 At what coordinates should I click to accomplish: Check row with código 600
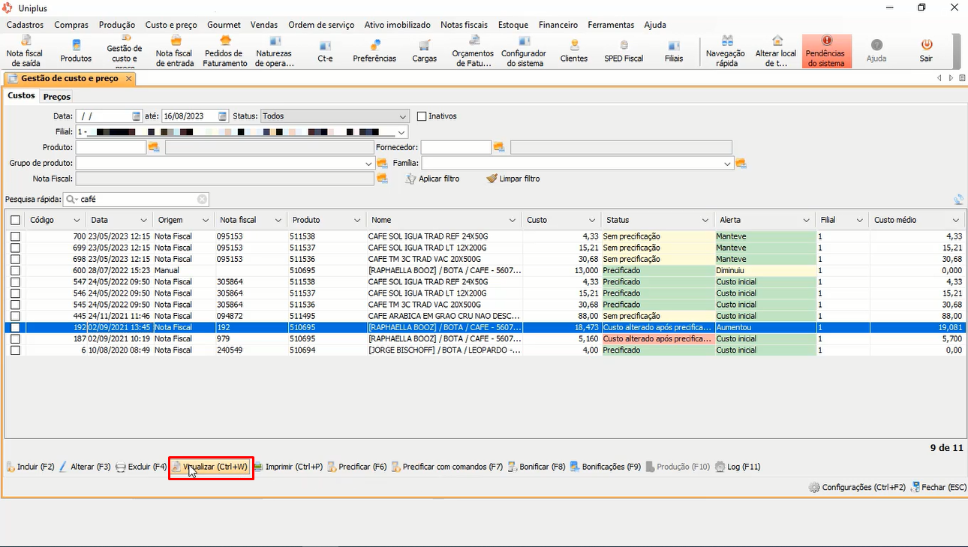pyautogui.click(x=15, y=270)
